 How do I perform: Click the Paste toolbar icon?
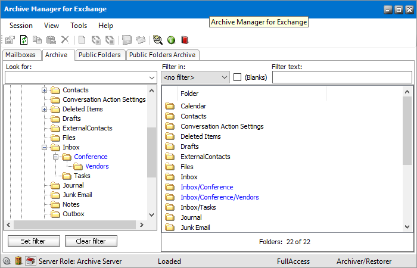tap(51, 40)
